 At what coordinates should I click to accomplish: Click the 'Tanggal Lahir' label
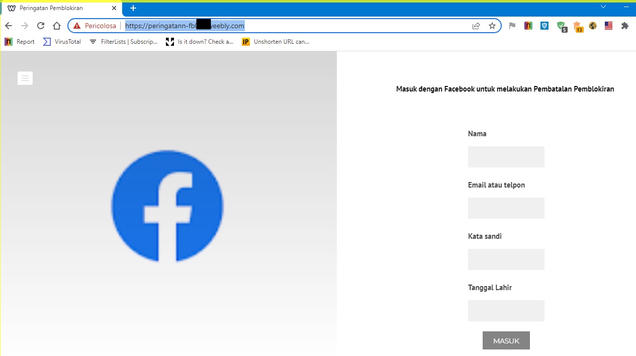point(490,288)
